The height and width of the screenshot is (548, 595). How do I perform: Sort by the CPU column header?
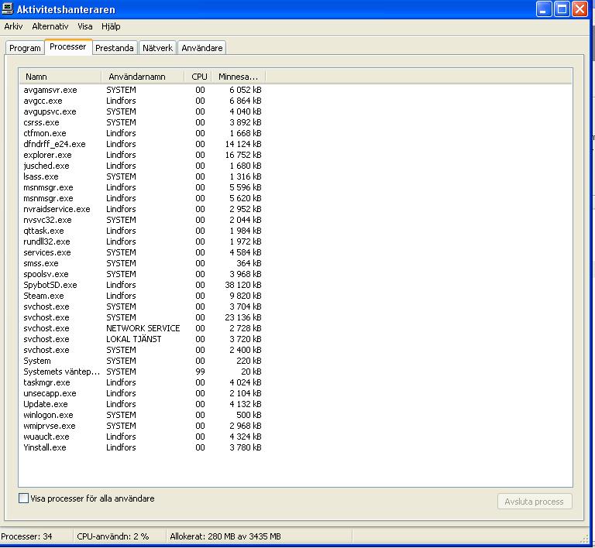[x=198, y=77]
